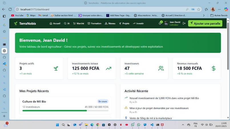230x129 pixels.
Task: Open browser settings three-dots menu
Action: (219, 9)
